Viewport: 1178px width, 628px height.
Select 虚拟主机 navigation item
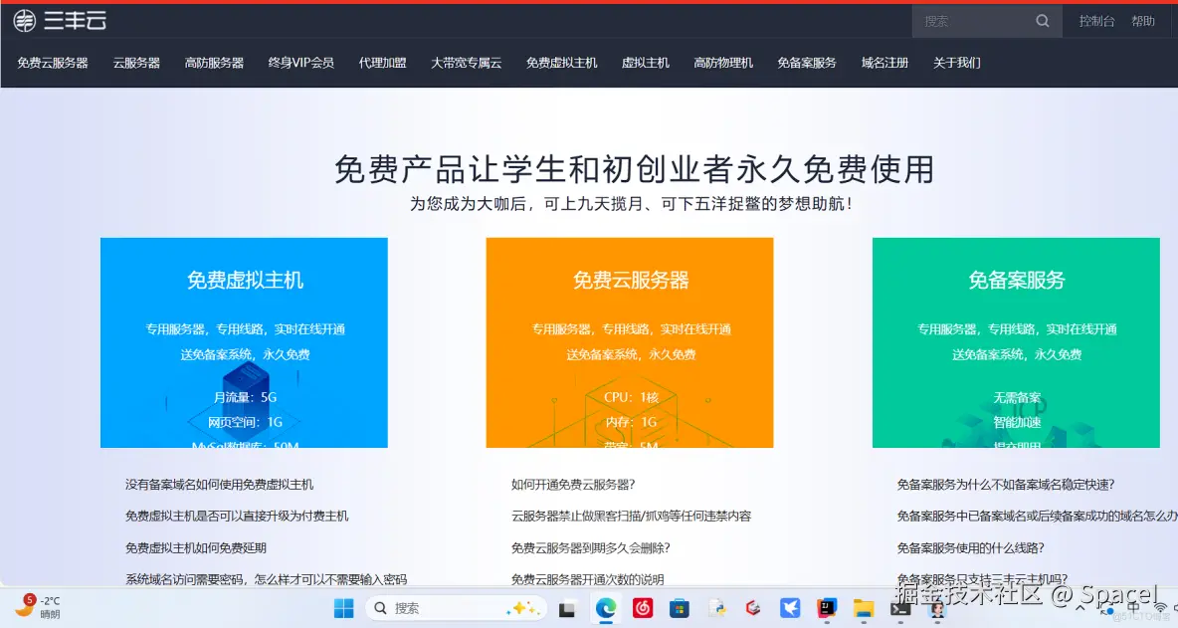coord(646,63)
